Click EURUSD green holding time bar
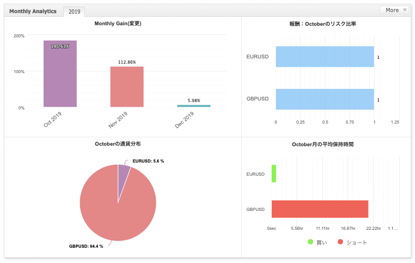Screen dimensions: 415x263 tap(274, 174)
